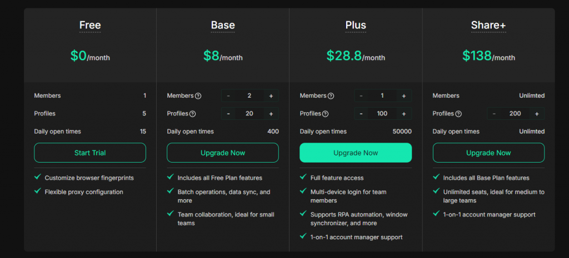Screen dimensions: 569x258
Task: Click help icon next to Plus plan Profiles
Action: pos(326,114)
